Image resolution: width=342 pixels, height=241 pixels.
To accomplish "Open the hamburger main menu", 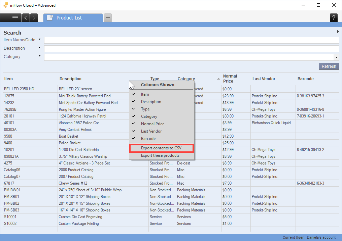I will [x=15, y=18].
